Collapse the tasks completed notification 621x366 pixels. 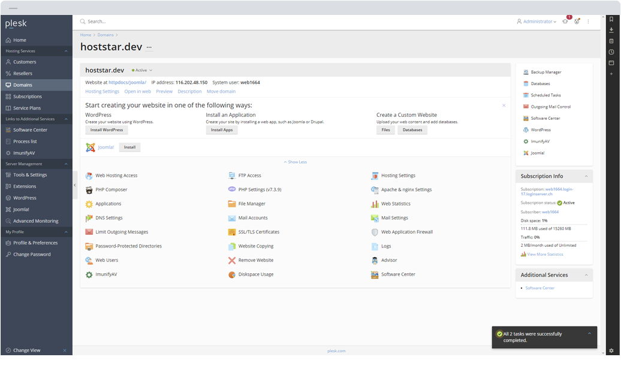coord(589,334)
